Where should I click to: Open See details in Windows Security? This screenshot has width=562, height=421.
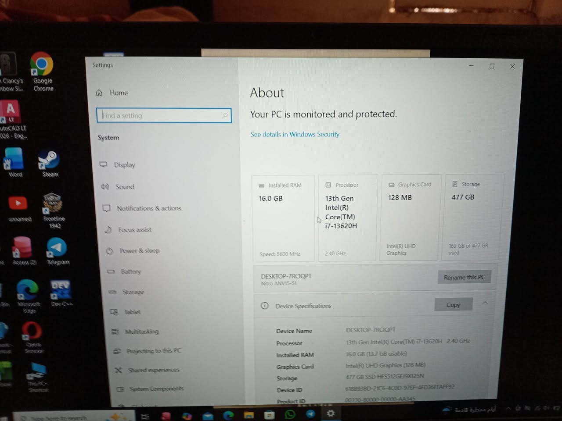295,134
